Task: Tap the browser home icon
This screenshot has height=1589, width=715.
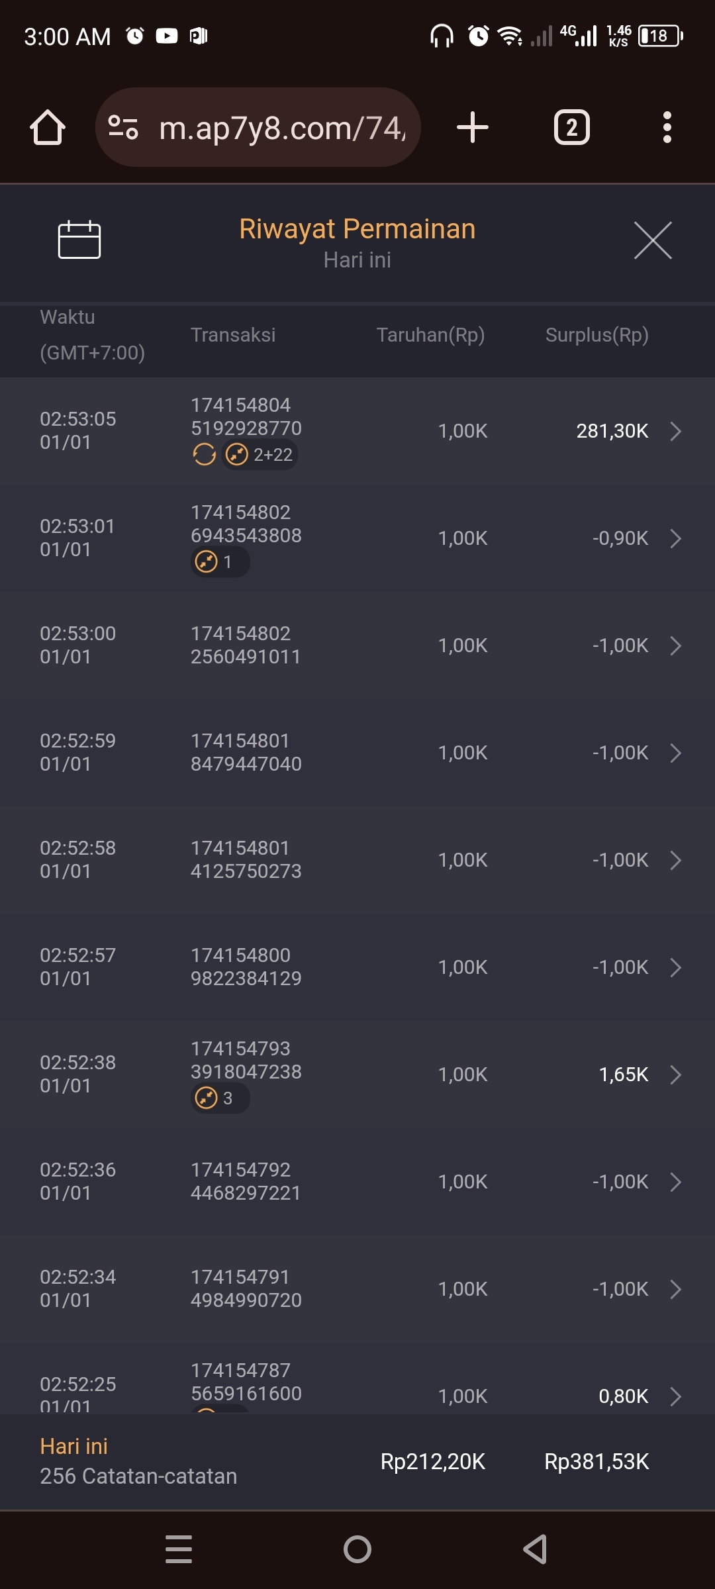Action: [48, 127]
